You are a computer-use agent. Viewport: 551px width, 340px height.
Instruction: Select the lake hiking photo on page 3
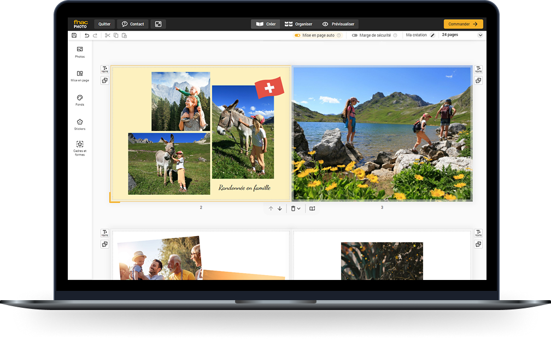click(x=382, y=134)
